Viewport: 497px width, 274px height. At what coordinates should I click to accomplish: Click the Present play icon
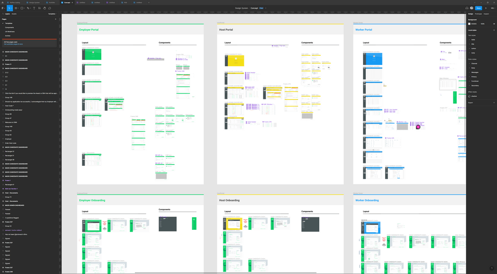tap(486, 8)
